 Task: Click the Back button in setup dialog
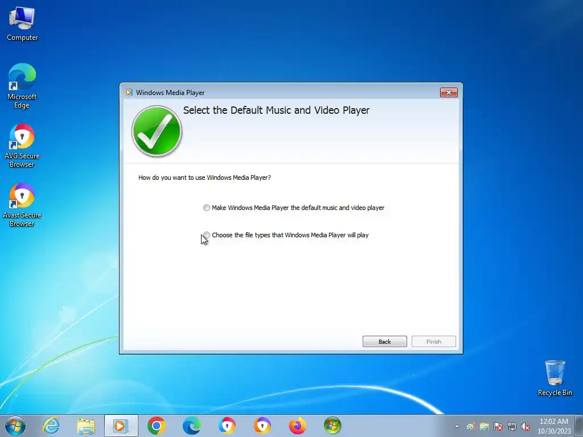(x=384, y=341)
